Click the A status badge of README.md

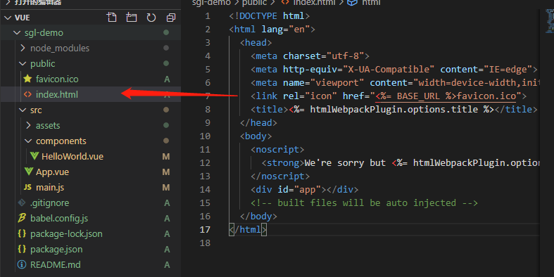pyautogui.click(x=167, y=264)
